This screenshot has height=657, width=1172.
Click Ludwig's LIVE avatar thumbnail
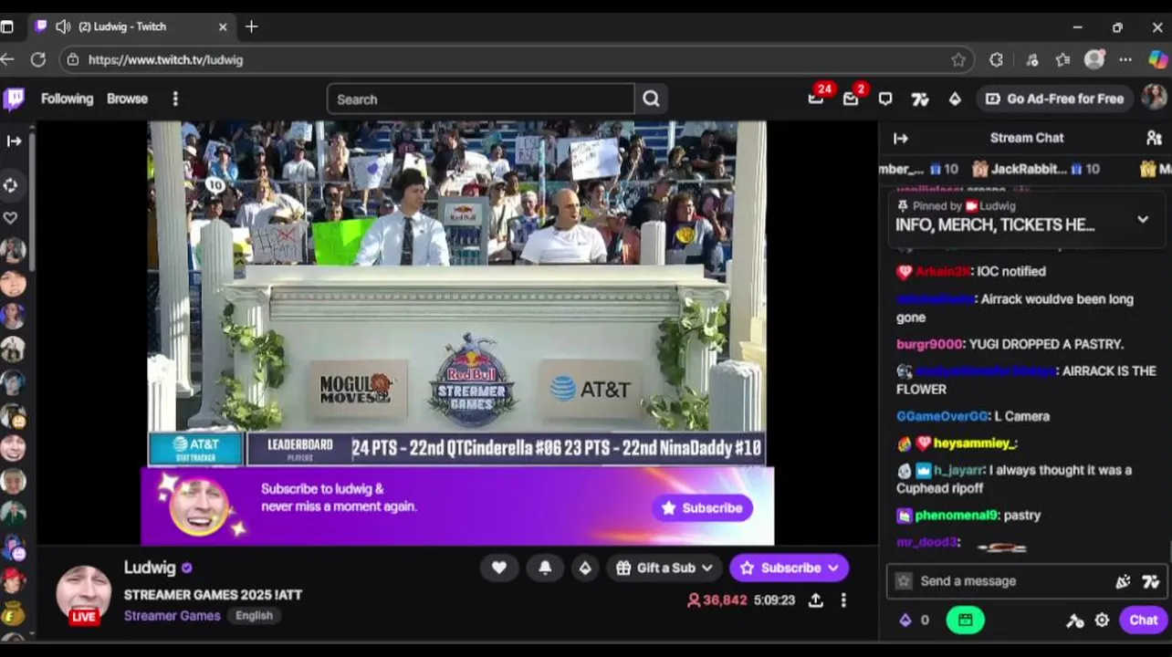point(84,594)
